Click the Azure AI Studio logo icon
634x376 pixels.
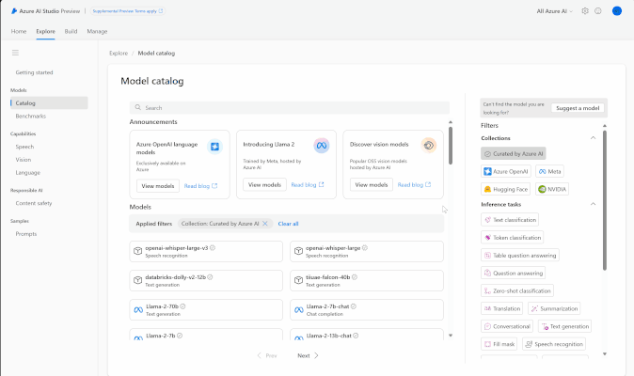14,11
